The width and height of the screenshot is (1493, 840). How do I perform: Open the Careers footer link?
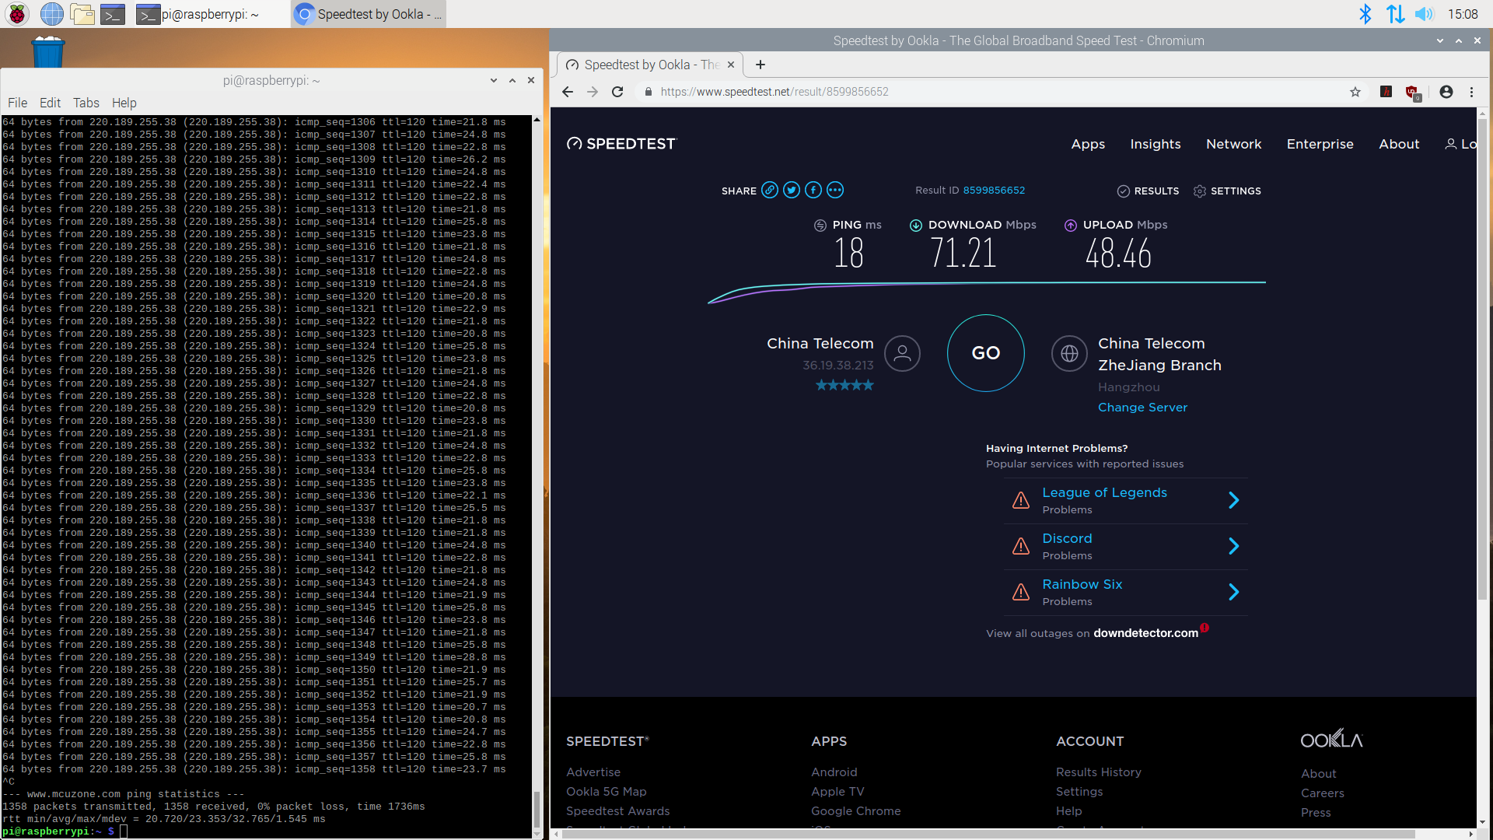click(x=1323, y=793)
